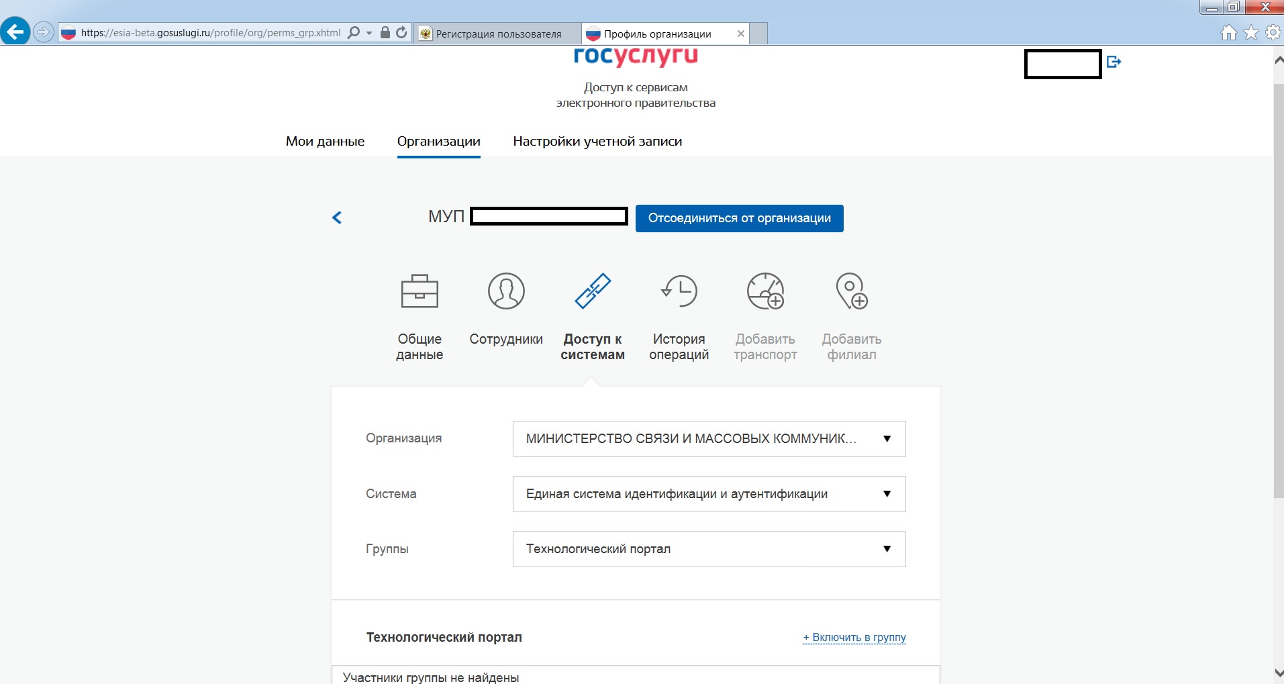Click the page Refresh icon

(401, 32)
